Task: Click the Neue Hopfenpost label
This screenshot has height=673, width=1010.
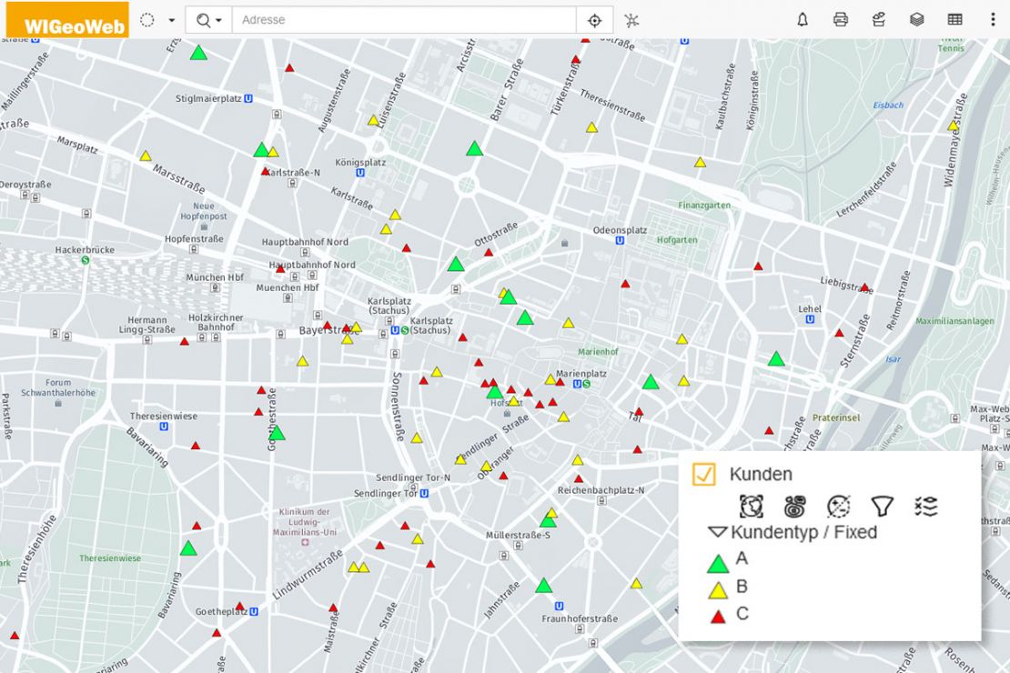Action: 204,211
